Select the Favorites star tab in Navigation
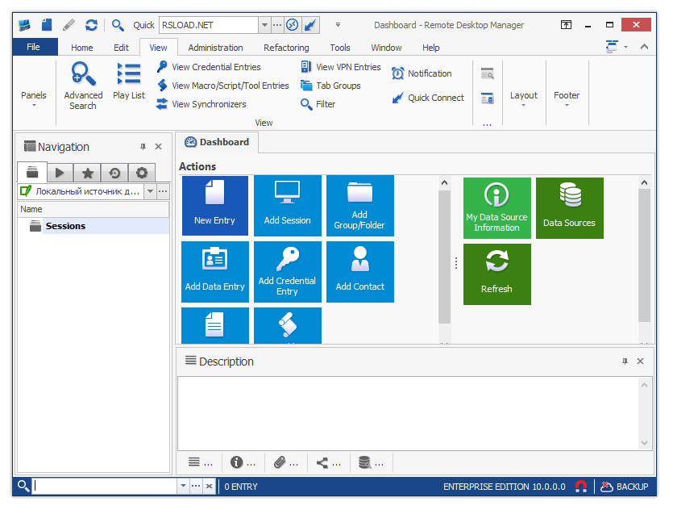 [87, 172]
